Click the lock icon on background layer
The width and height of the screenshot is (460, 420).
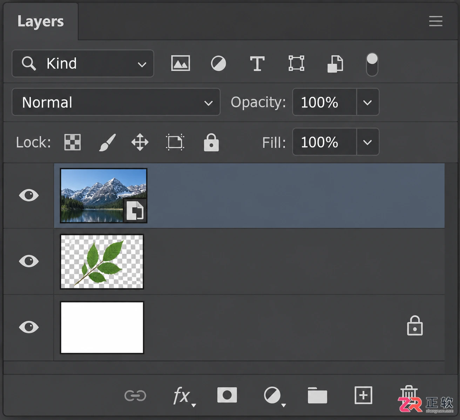click(x=415, y=326)
